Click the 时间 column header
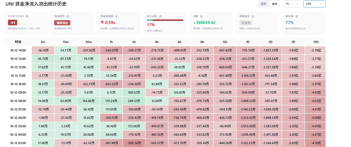The height and width of the screenshot is (147, 351). tap(18, 42)
